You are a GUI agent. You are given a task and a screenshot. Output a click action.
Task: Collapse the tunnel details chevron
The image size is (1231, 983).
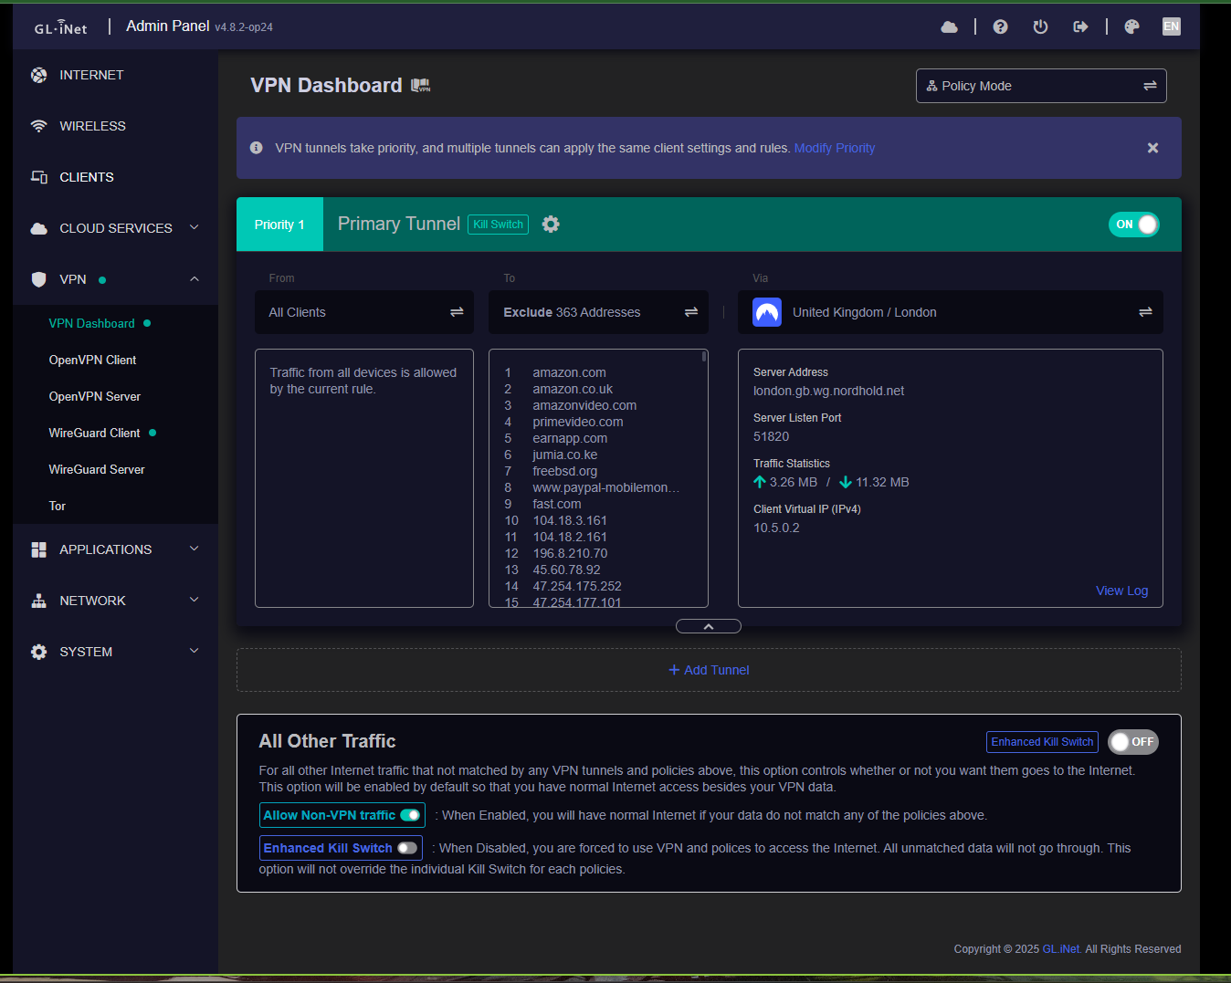pos(708,626)
